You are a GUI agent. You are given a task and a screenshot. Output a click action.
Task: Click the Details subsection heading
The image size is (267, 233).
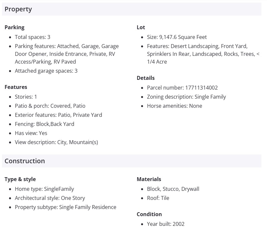(146, 78)
